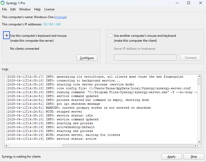Select 'Use this computer's keyboard and mouse' option

click(7, 36)
